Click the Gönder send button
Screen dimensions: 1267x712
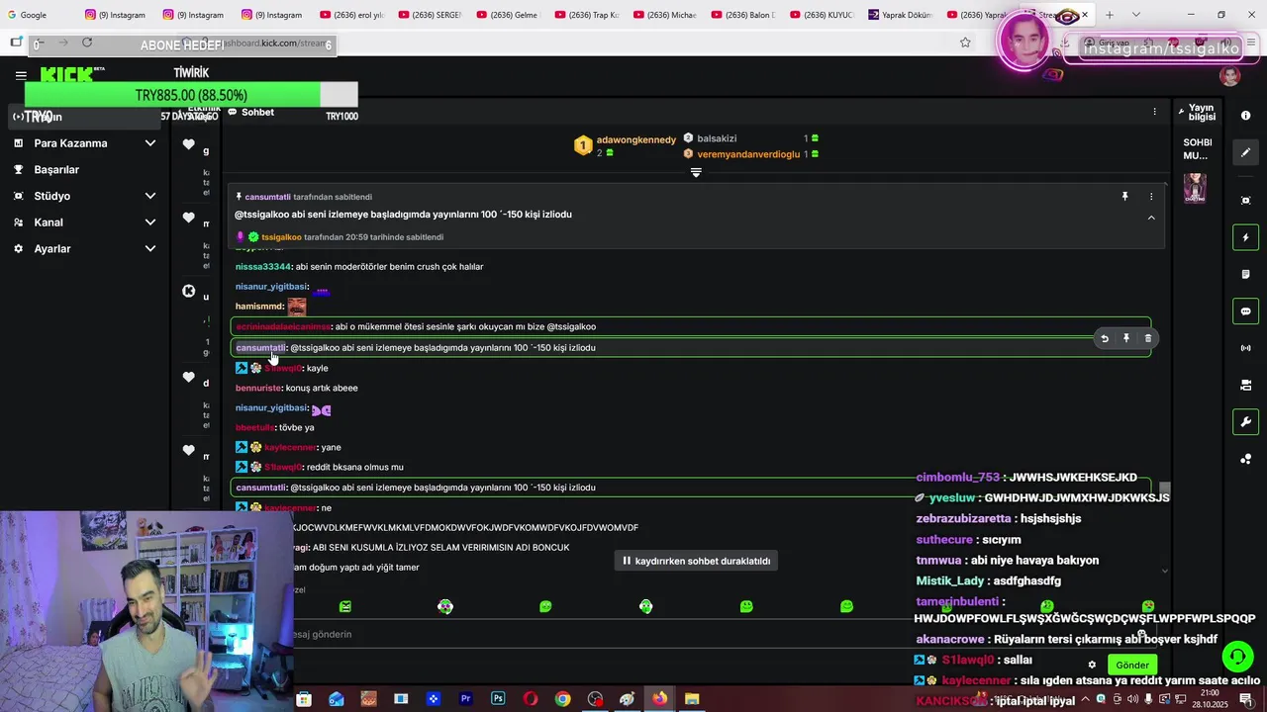click(x=1132, y=665)
